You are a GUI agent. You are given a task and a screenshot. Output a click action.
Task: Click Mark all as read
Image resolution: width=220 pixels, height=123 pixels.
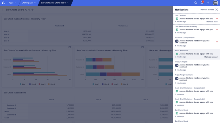[x=207, y=10]
